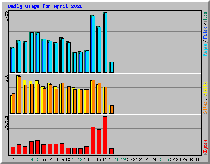Click the red 'KBytes' legend label
Viewport: 210px width, 164px height.
(x=205, y=147)
